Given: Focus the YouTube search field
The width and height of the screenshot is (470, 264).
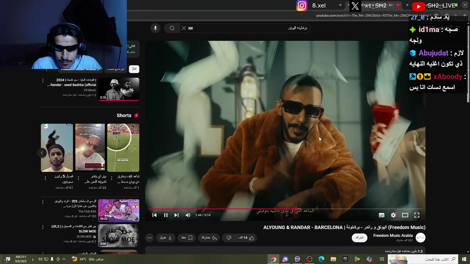Looking at the screenshot, I should click(246, 28).
